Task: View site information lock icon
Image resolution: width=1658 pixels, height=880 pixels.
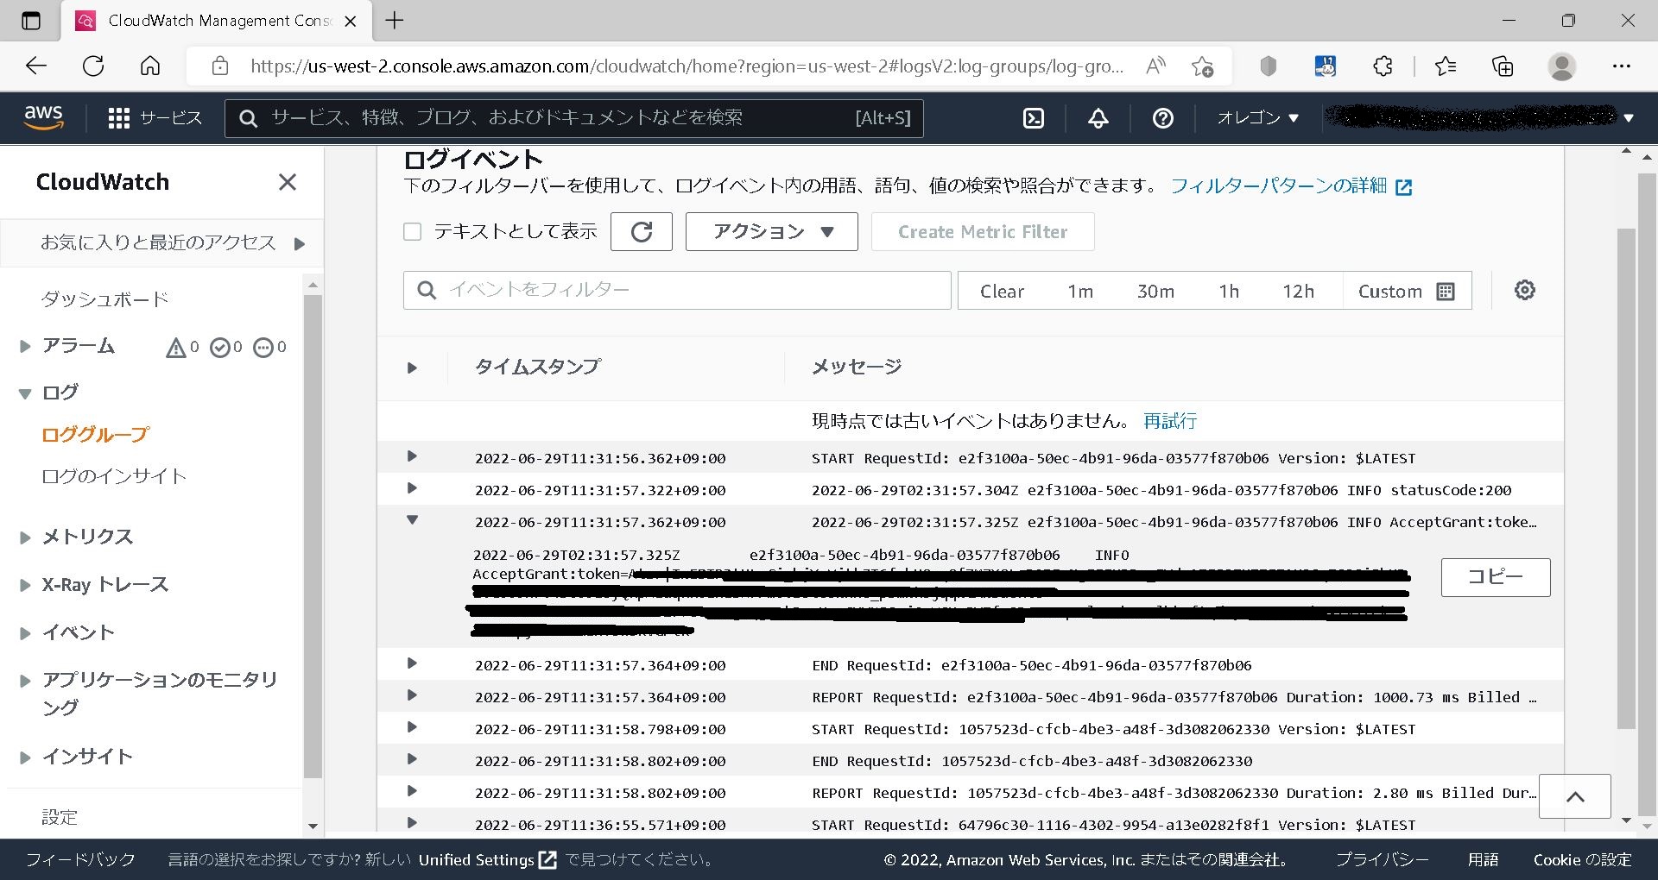Action: (x=220, y=66)
